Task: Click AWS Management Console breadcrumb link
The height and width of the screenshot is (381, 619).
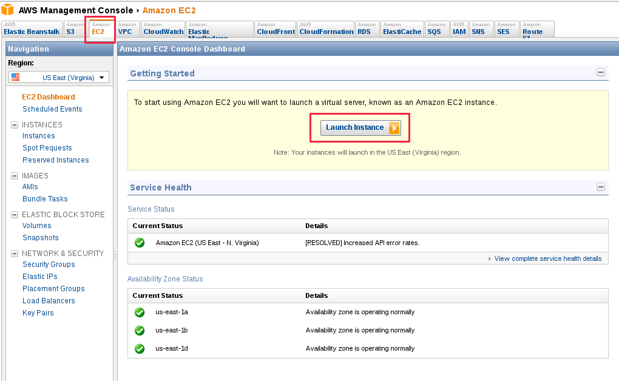Action: 76,10
